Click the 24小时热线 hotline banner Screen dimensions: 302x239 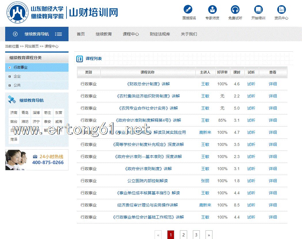click(x=37, y=160)
